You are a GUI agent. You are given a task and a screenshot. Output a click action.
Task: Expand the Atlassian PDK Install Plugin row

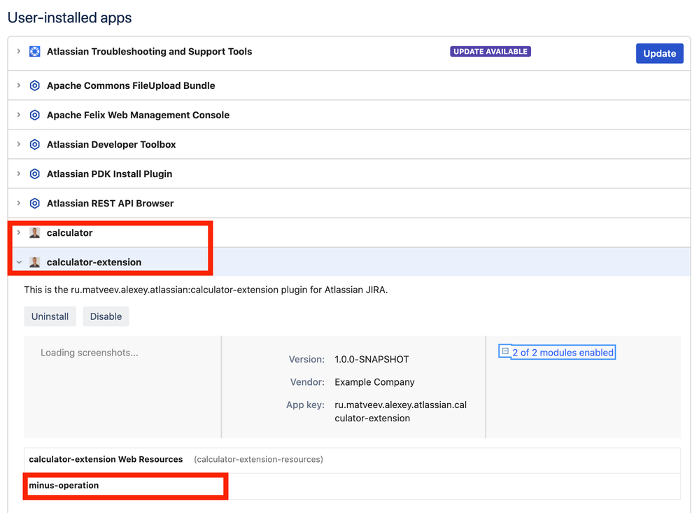19,174
